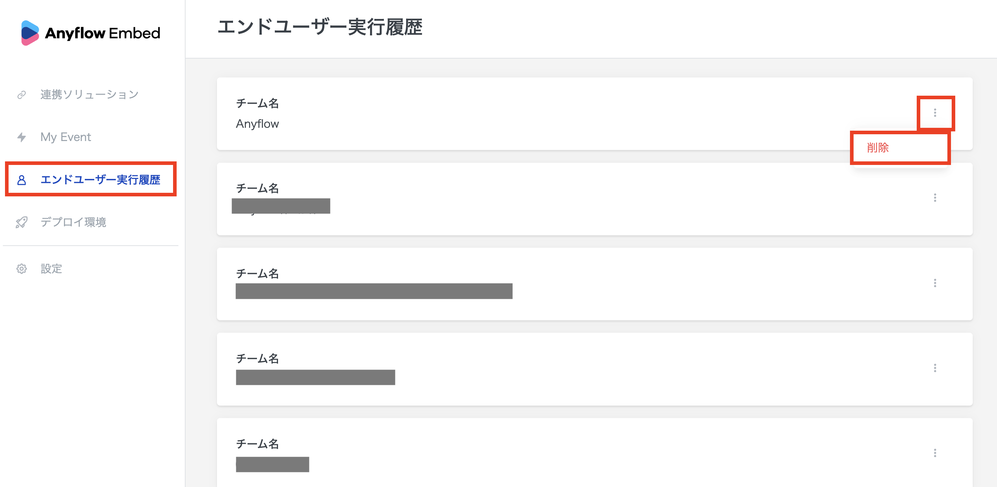The image size is (997, 487).
Task: Click the lightning bolt My Event icon
Action: (x=22, y=137)
